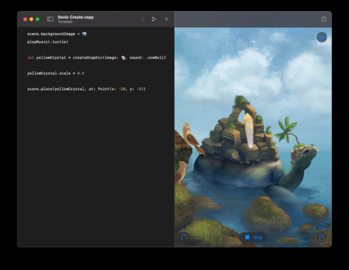
Task: Click the back navigation arrow
Action: click(142, 19)
